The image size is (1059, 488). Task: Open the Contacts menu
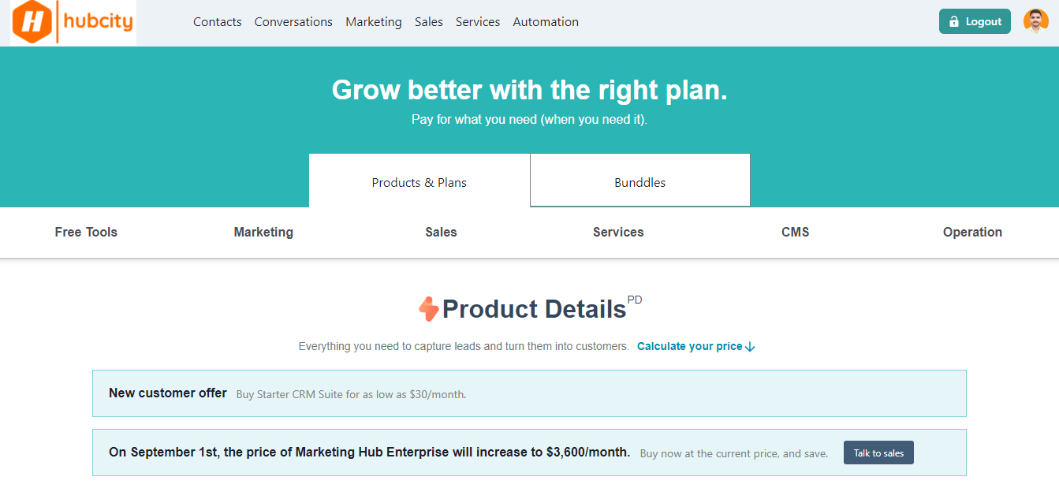click(x=218, y=22)
